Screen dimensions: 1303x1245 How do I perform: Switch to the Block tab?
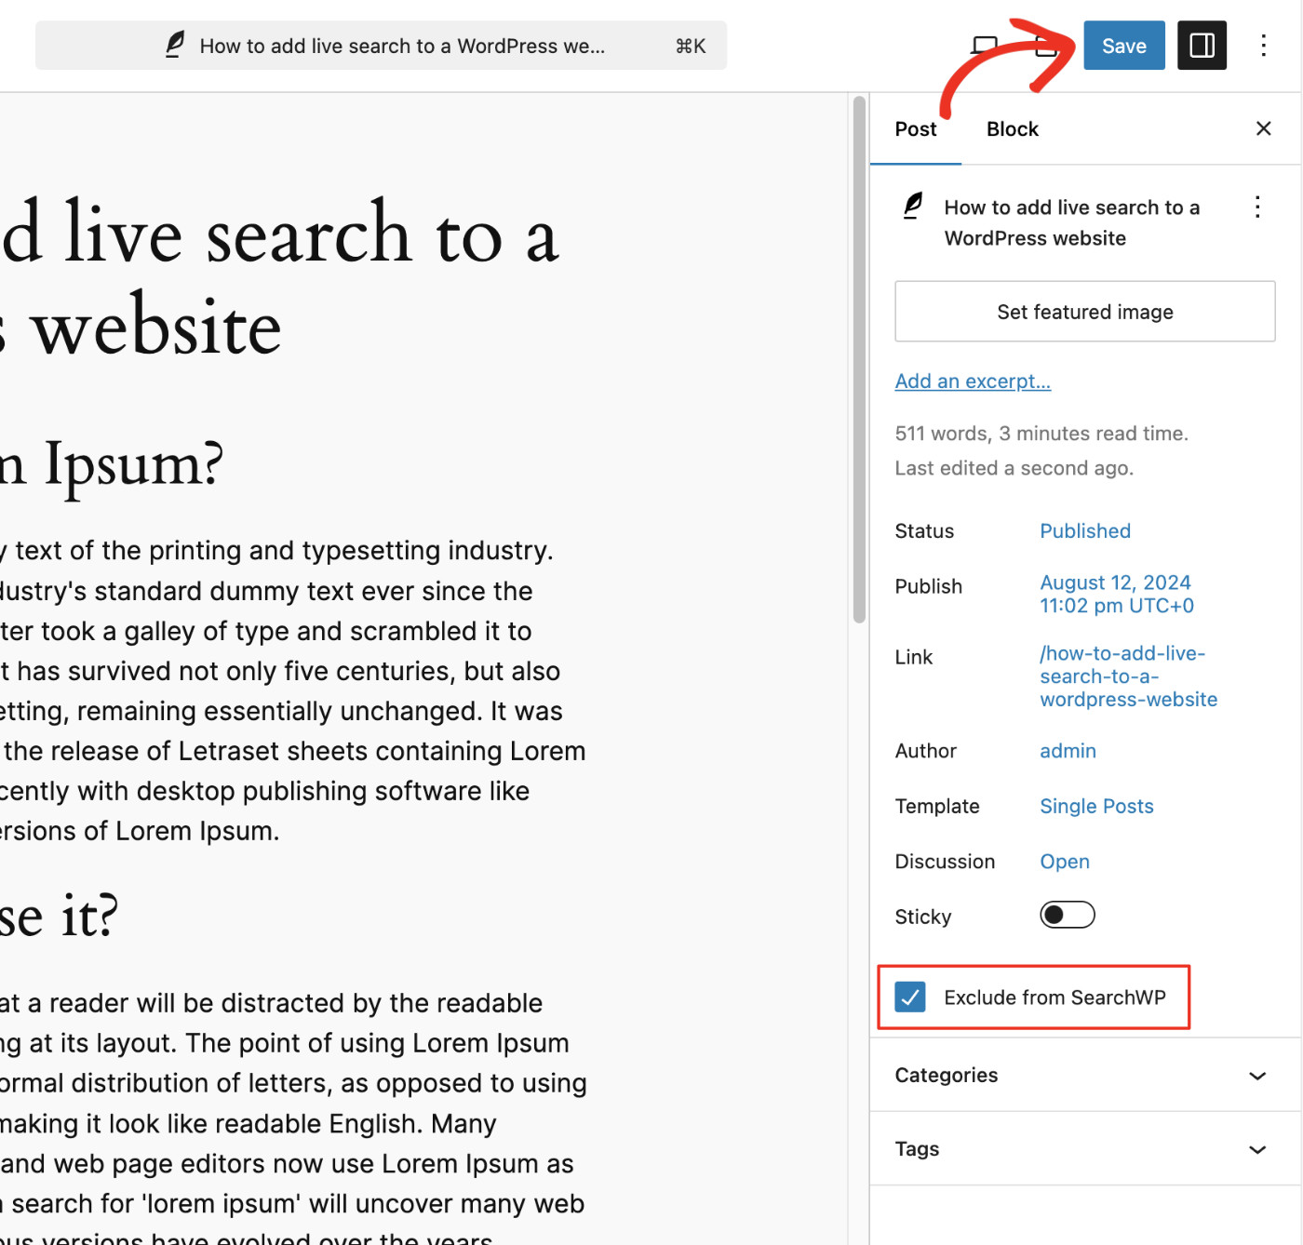(1012, 128)
